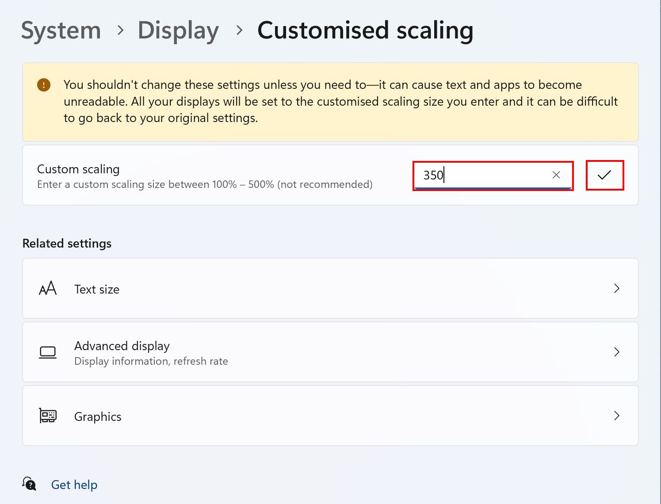Click inside the custom scaling input field
The width and height of the screenshot is (661, 504).
[x=493, y=176]
